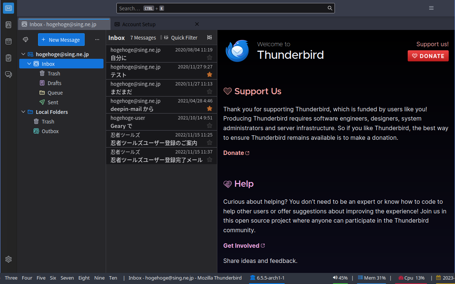Open the Chat space
The image size is (455, 284).
click(x=9, y=75)
